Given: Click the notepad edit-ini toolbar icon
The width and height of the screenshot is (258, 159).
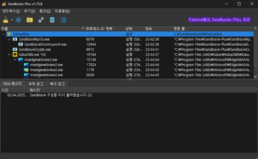Looking at the screenshot, I should (x=52, y=20).
